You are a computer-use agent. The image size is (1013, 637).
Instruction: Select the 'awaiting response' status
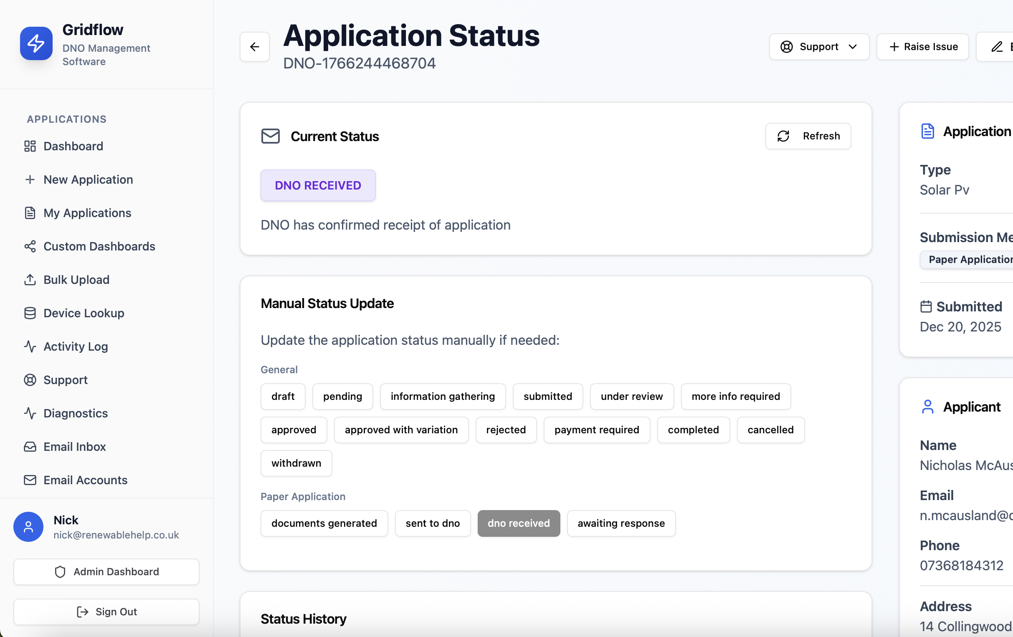click(x=621, y=523)
